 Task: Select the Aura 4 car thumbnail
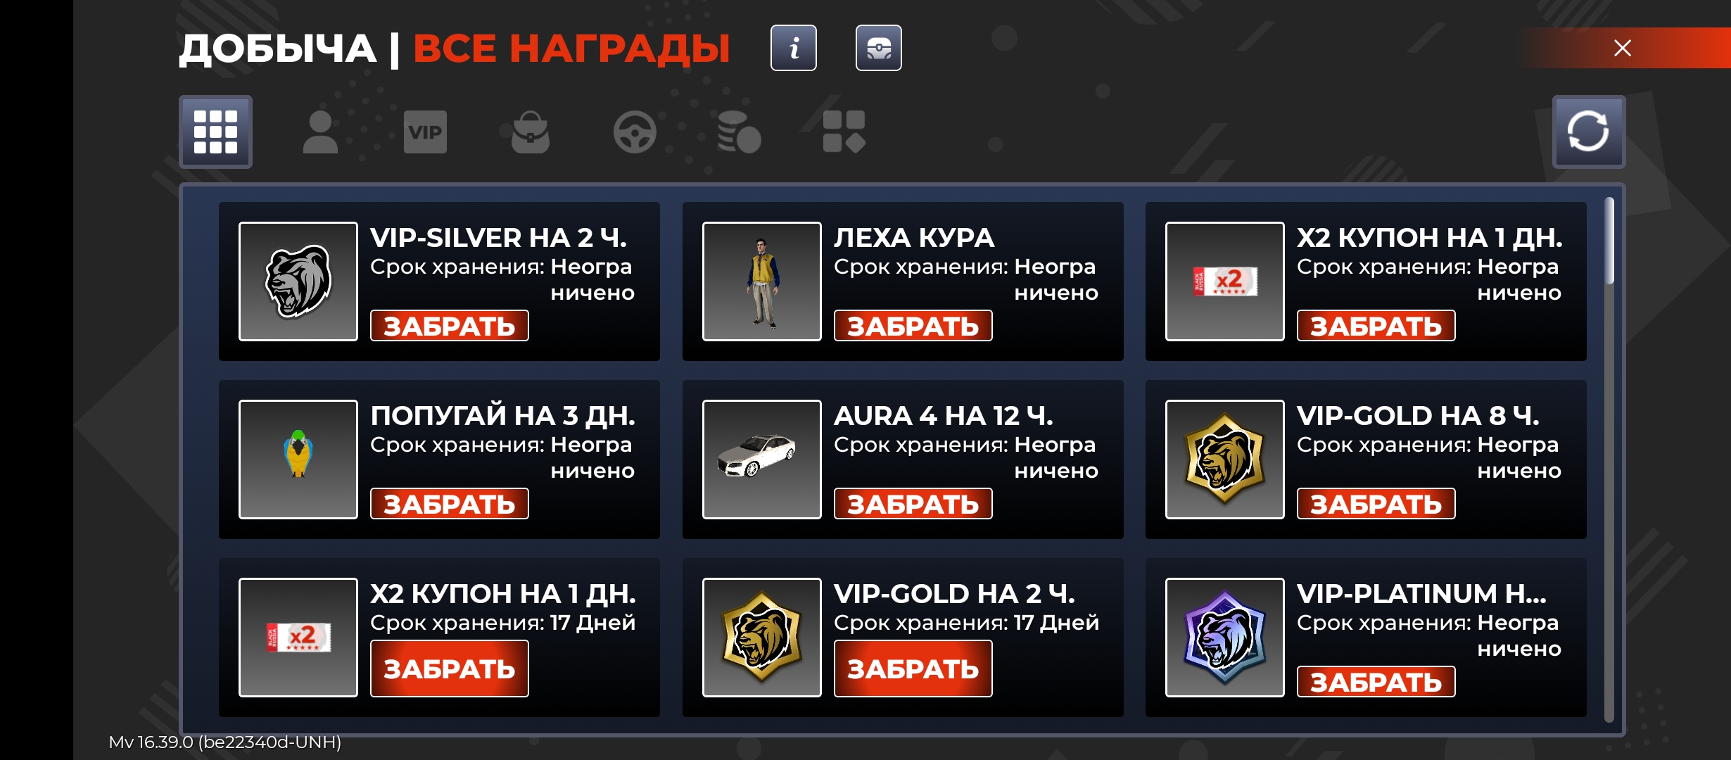[762, 460]
